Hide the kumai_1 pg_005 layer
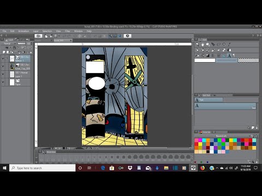Screen dimensions: 262x196 pyautogui.click(x=3, y=66)
